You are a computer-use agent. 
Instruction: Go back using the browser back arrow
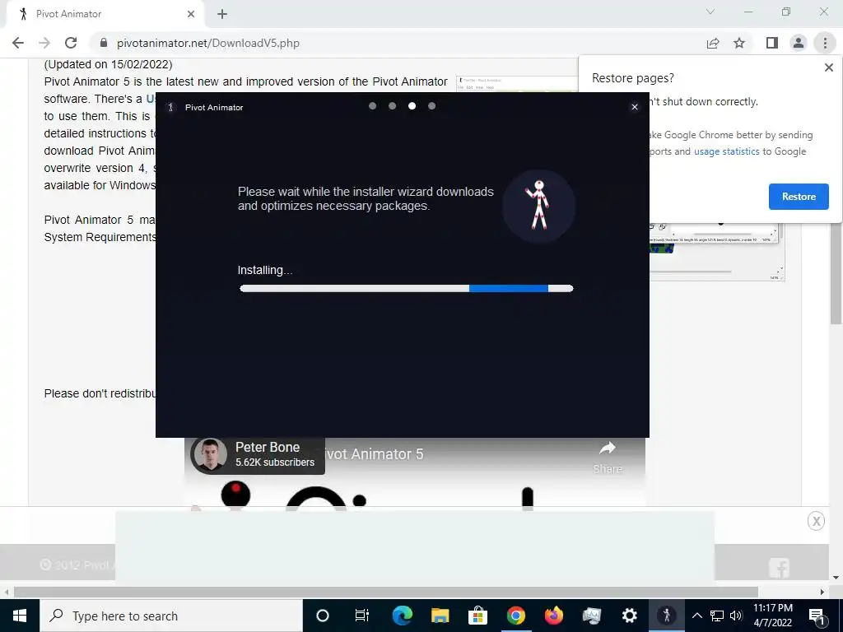[x=18, y=43]
